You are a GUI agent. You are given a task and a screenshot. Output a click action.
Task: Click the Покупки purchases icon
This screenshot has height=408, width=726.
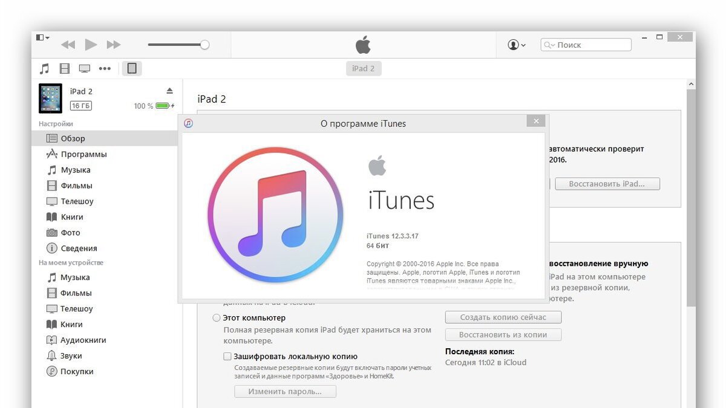pyautogui.click(x=52, y=372)
